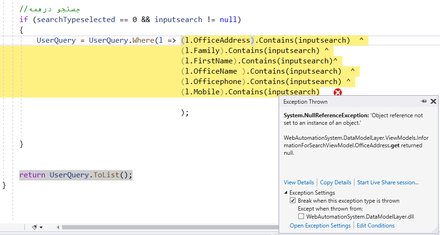Check WebAutomationSystem.DataModelLayer.dll exception checkbox

(x=301, y=216)
